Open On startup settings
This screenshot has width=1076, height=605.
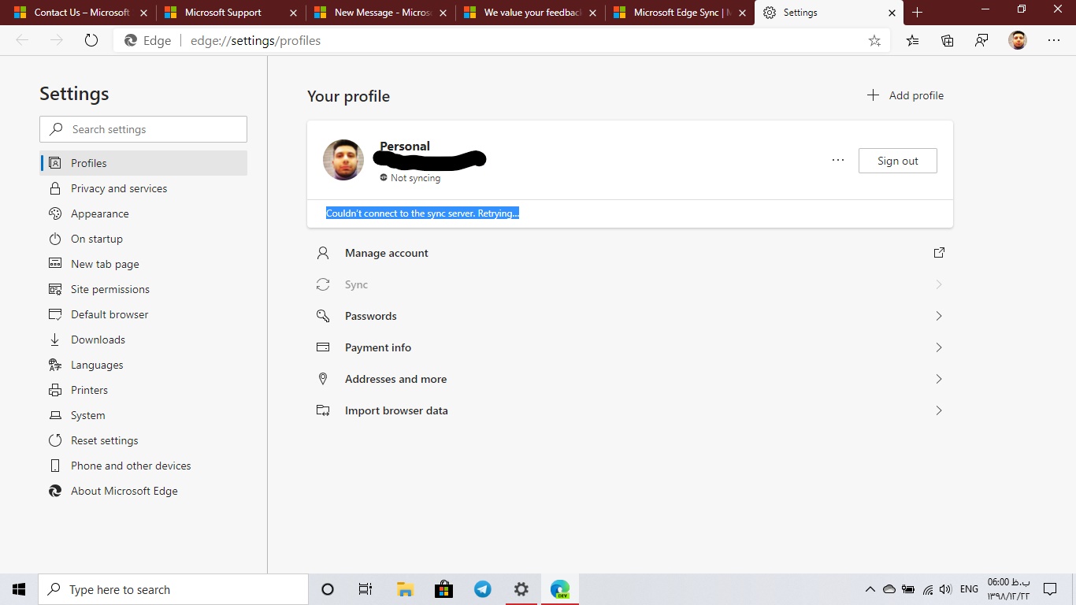[x=143, y=239]
